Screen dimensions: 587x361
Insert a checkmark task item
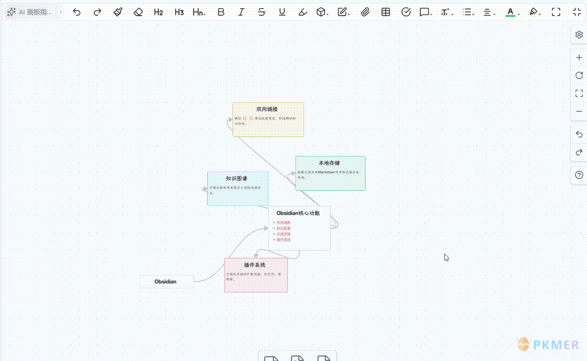[406, 12]
